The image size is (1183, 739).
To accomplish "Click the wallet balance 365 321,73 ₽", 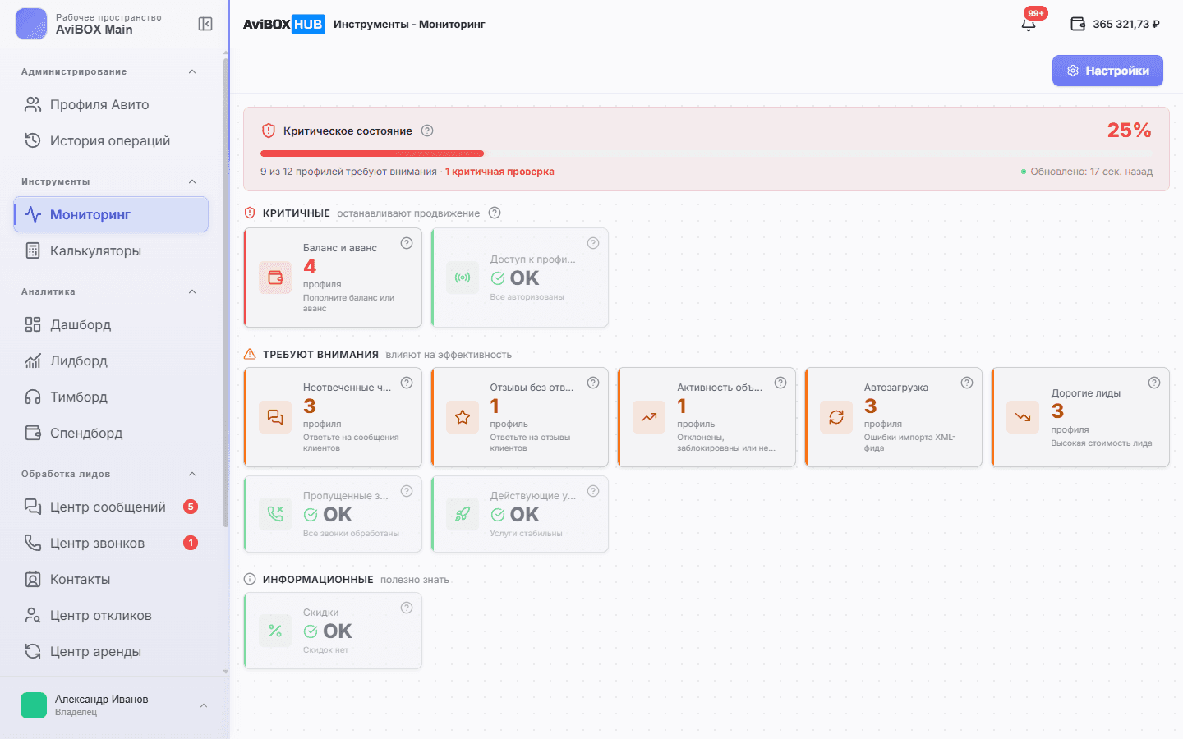I will click(x=1116, y=24).
